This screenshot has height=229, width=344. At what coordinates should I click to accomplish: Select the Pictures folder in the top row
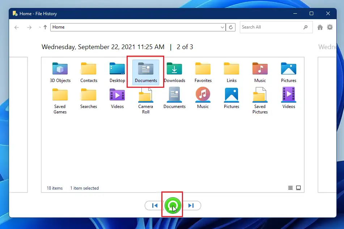[x=289, y=73]
